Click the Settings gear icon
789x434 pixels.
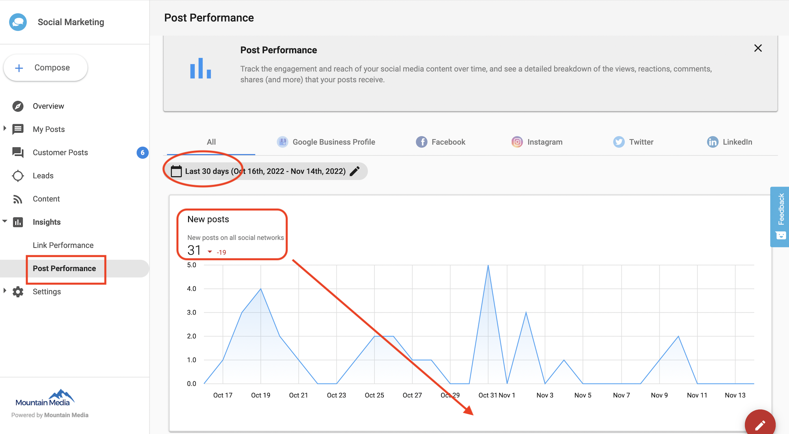18,292
